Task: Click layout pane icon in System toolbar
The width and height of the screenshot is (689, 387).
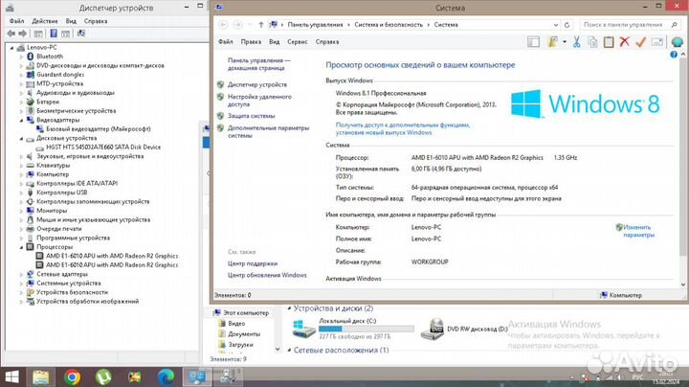Action: (x=533, y=42)
